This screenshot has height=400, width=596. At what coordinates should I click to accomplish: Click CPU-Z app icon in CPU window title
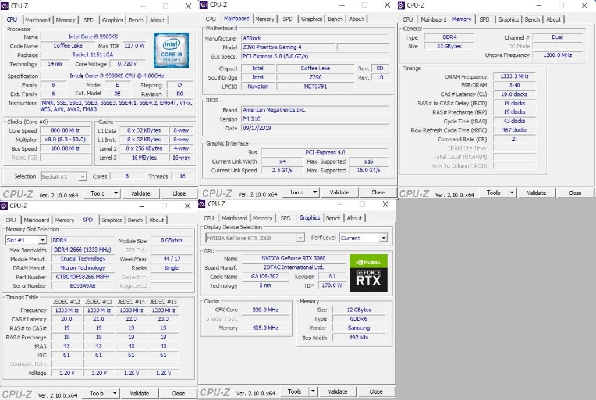tap(4, 6)
